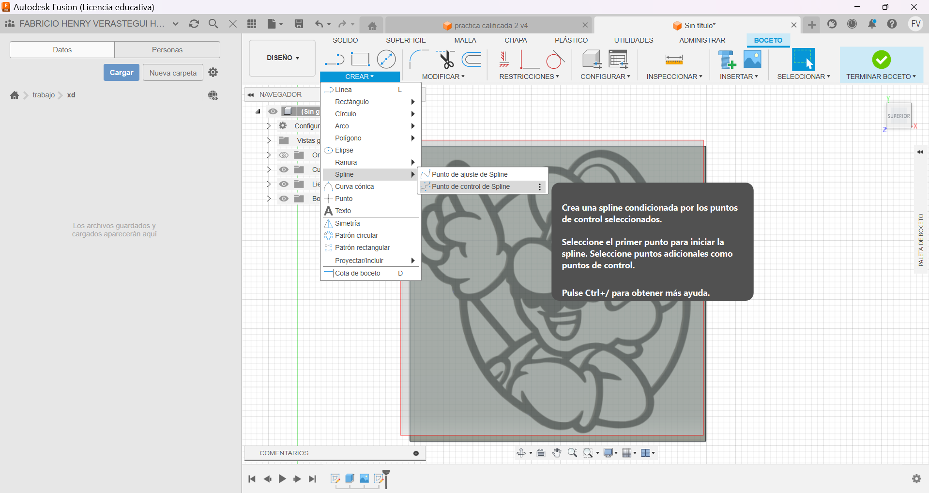This screenshot has height=493, width=929.
Task: Collapse the PALETA DE BOCETO panel
Action: [920, 152]
